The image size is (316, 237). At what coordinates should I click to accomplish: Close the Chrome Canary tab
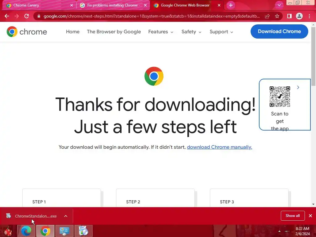click(72, 6)
